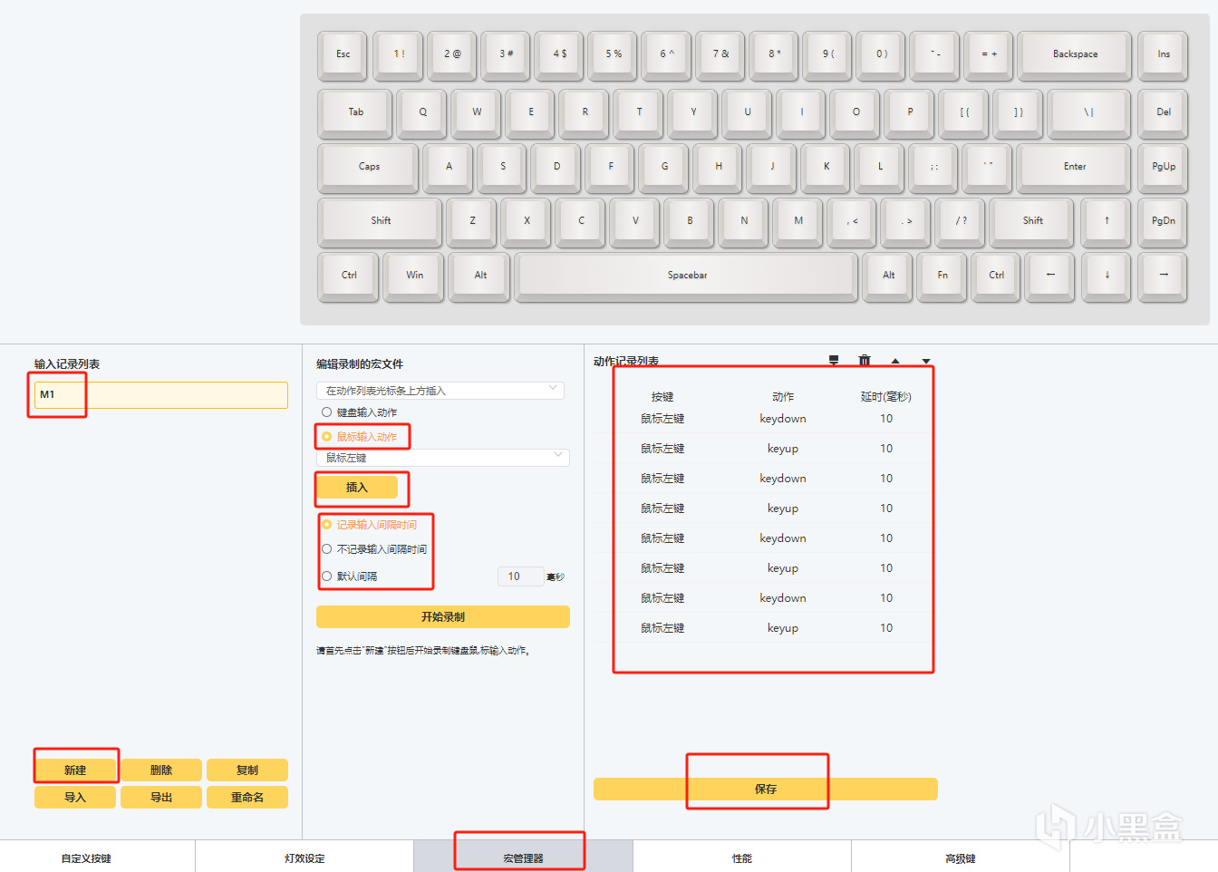Click the Z key on the keyboard

(x=472, y=221)
